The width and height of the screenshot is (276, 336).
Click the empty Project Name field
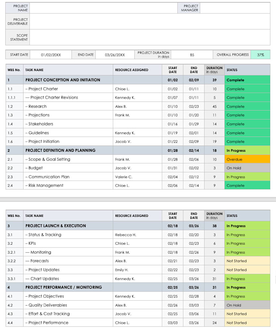point(103,8)
